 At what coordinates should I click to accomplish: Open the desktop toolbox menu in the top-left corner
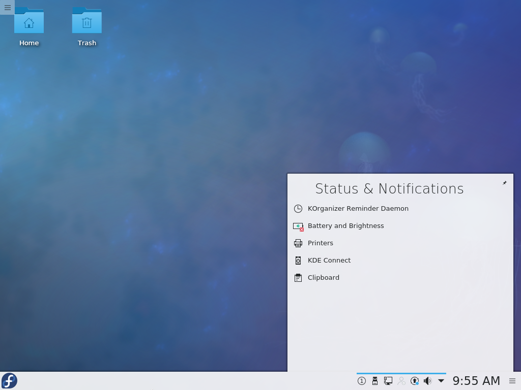point(7,7)
